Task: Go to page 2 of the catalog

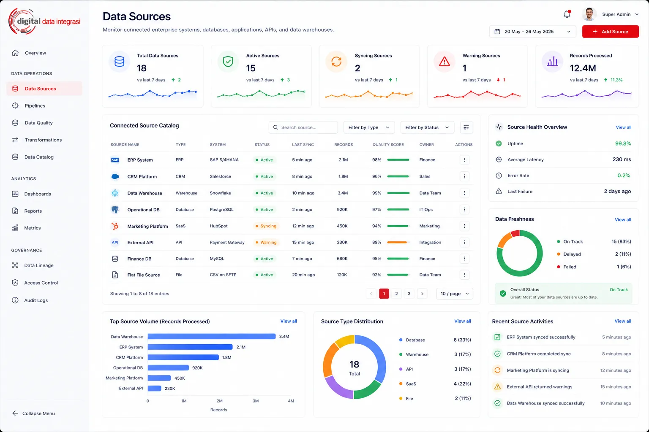Action: coord(396,294)
